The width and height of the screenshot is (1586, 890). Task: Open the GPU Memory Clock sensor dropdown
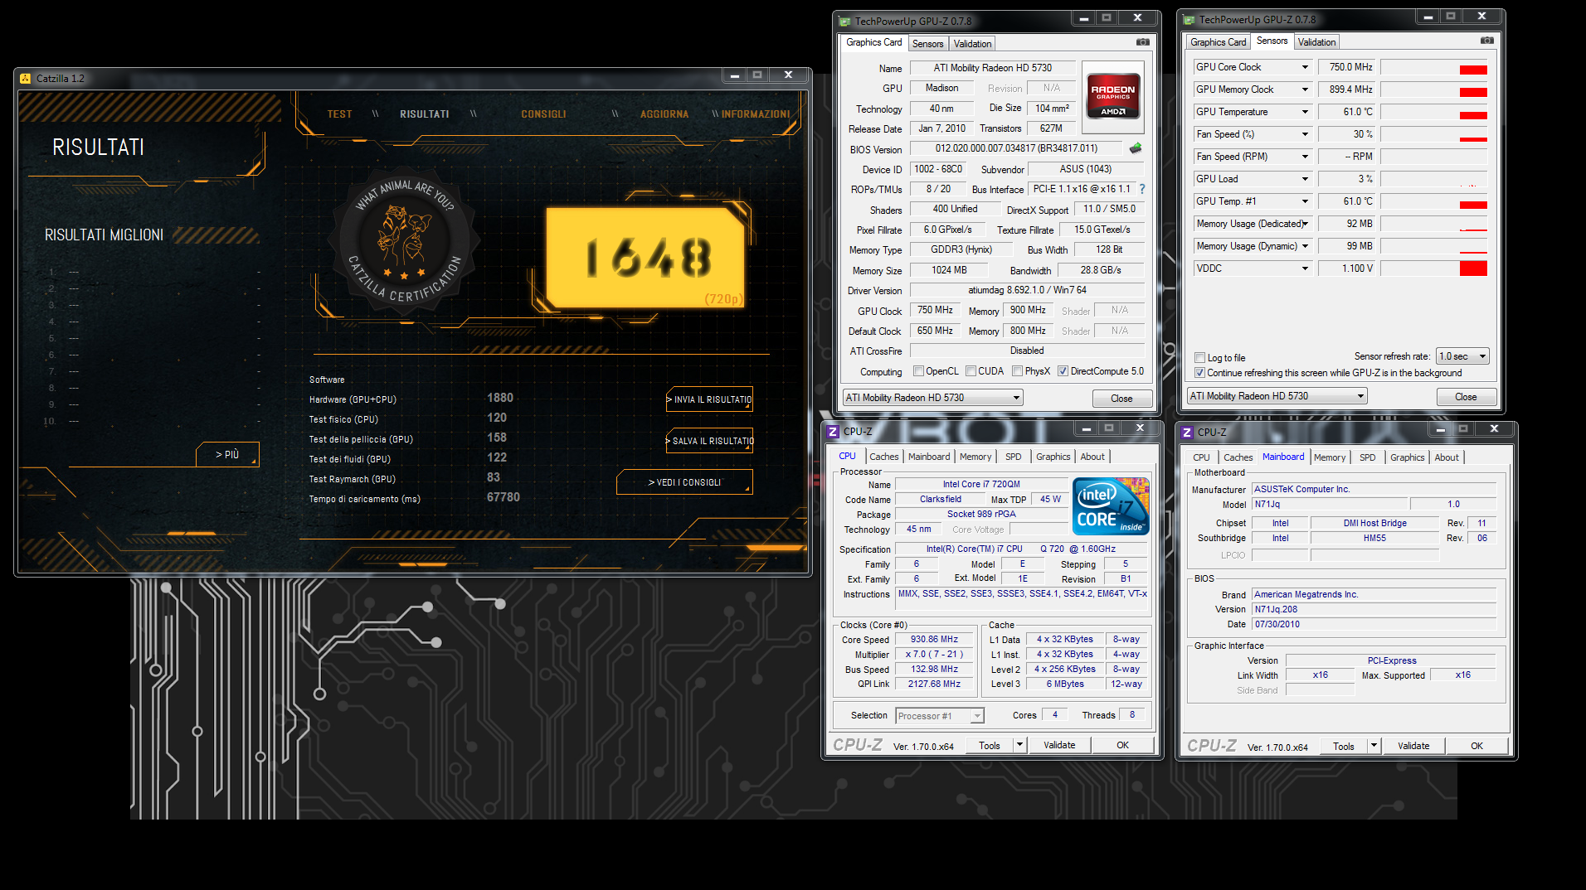[x=1305, y=89]
